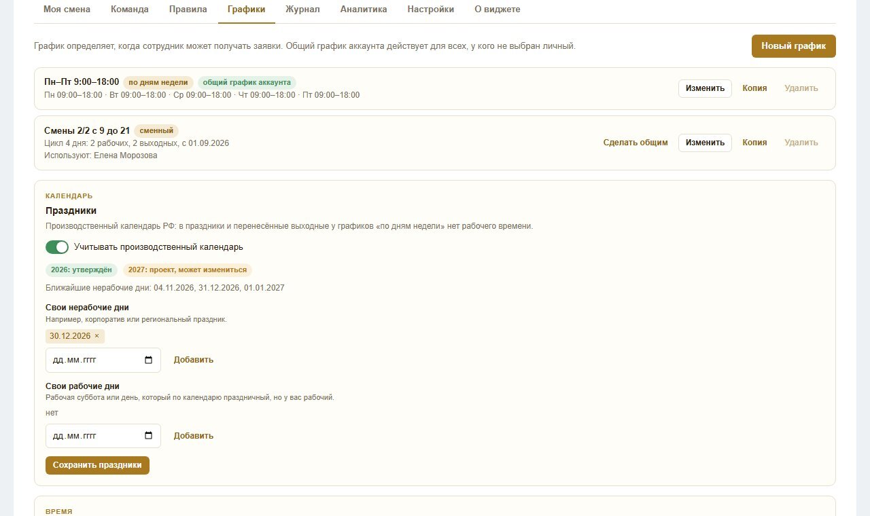Select the Графики tab
The height and width of the screenshot is (516, 870).
click(247, 10)
